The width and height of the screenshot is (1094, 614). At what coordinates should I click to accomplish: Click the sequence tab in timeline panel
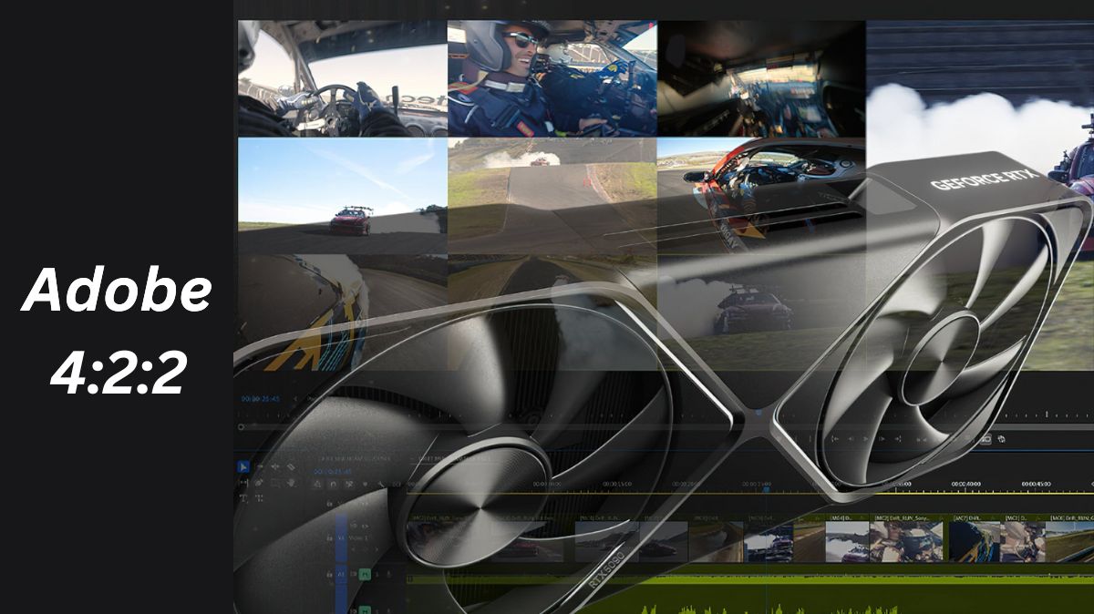click(356, 458)
